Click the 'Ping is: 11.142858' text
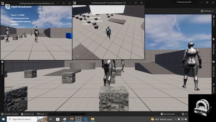 pos(18,15)
